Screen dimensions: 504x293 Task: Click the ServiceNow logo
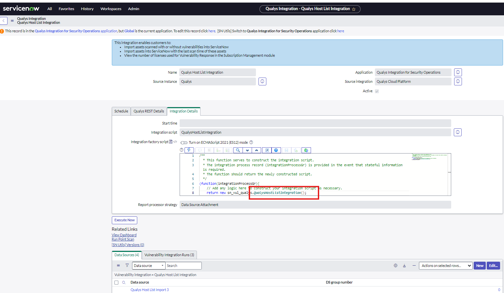[x=21, y=8]
